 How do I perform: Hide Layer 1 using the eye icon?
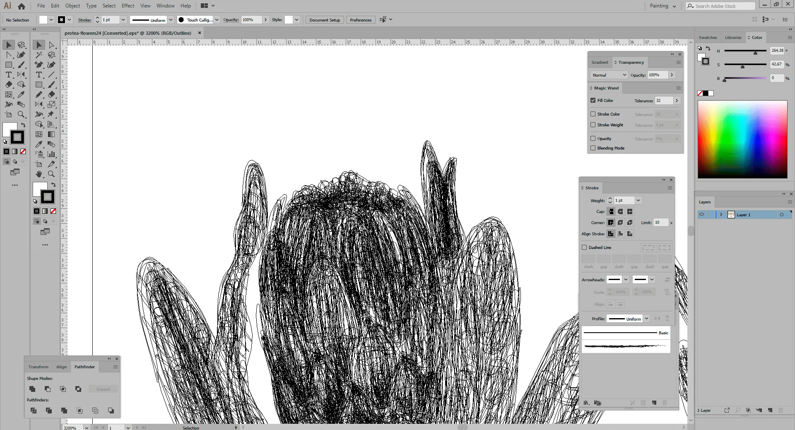tap(702, 215)
